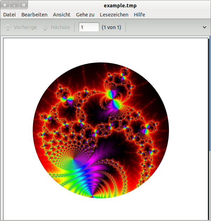This screenshot has width=211, height=221.
Task: Close the example.tmp window
Action: 5,5
